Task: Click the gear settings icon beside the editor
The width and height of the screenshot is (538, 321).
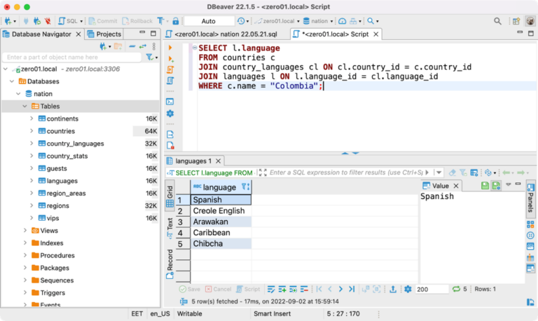Action: click(x=170, y=114)
